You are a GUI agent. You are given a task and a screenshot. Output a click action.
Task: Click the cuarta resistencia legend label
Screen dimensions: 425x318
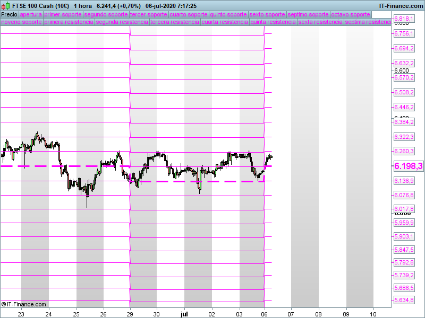(x=225, y=22)
